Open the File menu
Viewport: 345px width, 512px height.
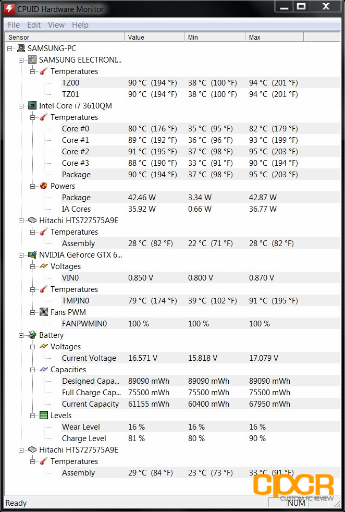(x=14, y=25)
